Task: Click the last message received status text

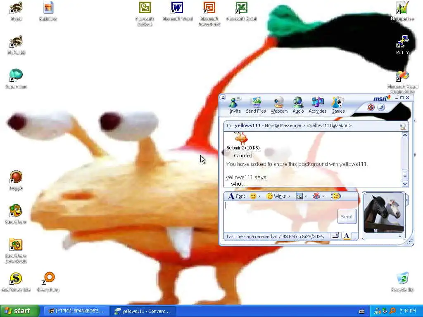Action: tap(275, 237)
